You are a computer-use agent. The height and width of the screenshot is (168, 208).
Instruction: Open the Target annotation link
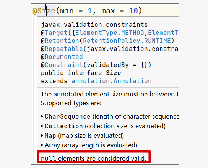(56, 33)
